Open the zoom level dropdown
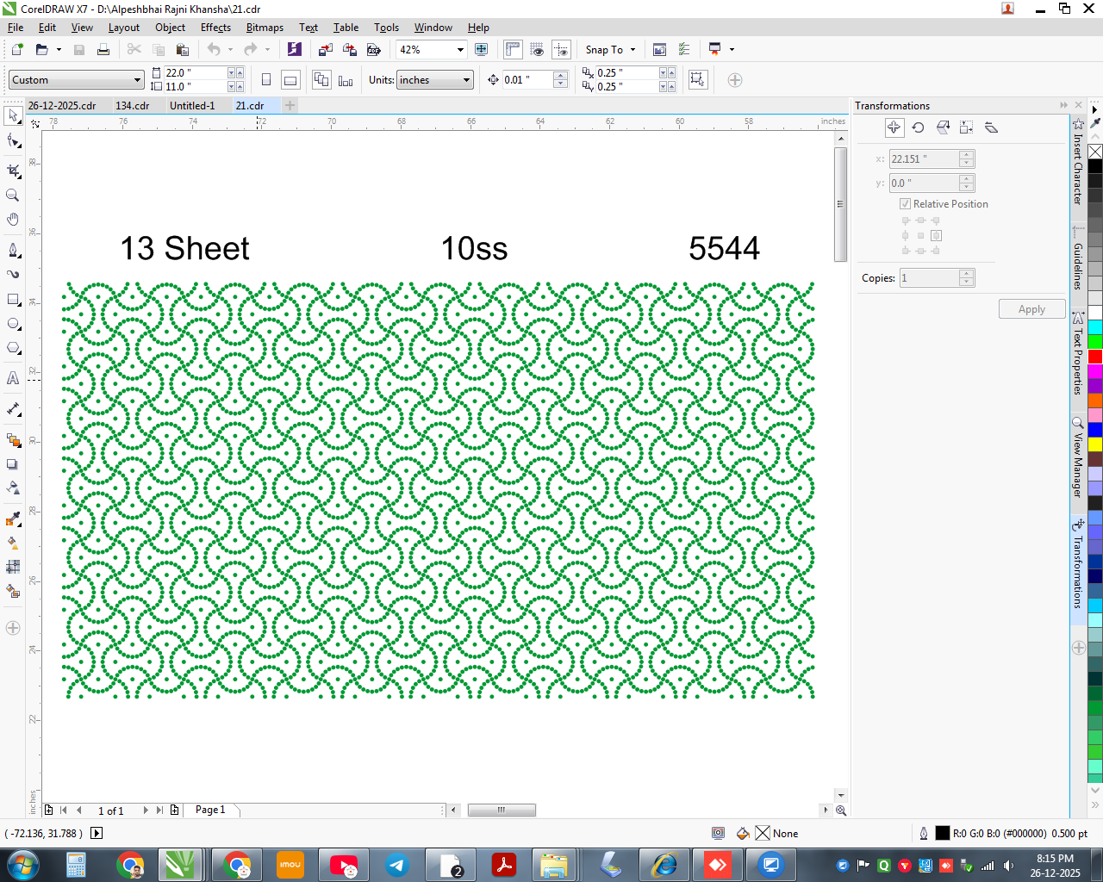Screen dimensions: 1103x882 coord(460,50)
